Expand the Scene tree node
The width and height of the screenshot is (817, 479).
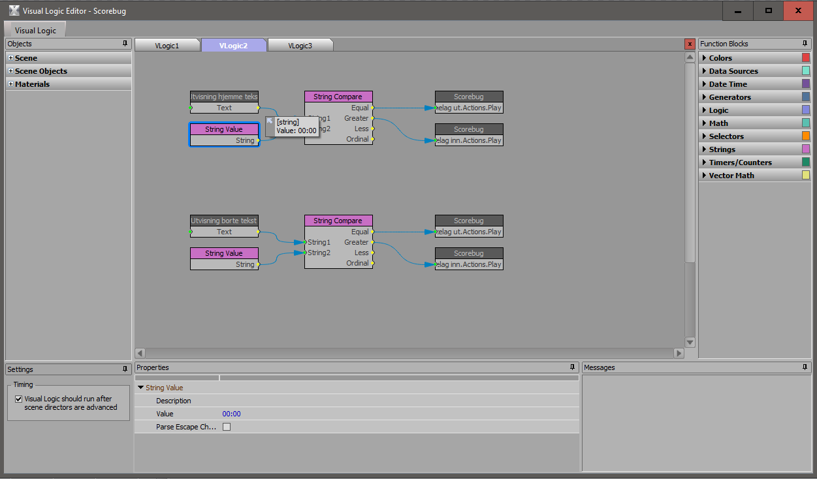[x=10, y=58]
